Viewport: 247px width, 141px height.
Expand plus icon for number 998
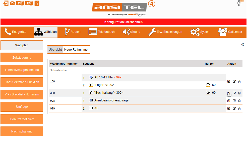(x=229, y=101)
